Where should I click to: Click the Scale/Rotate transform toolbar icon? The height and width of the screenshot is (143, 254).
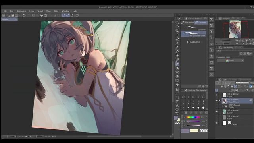tap(46, 15)
